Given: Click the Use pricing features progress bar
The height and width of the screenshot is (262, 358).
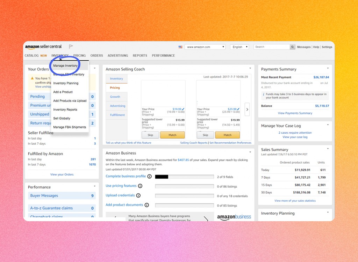Looking at the screenshot, I should (185, 186).
